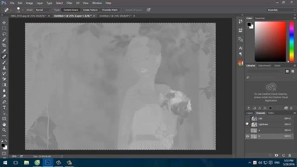This screenshot has height=167, width=297.
Task: Select the Blur tool
Action: pos(4,90)
